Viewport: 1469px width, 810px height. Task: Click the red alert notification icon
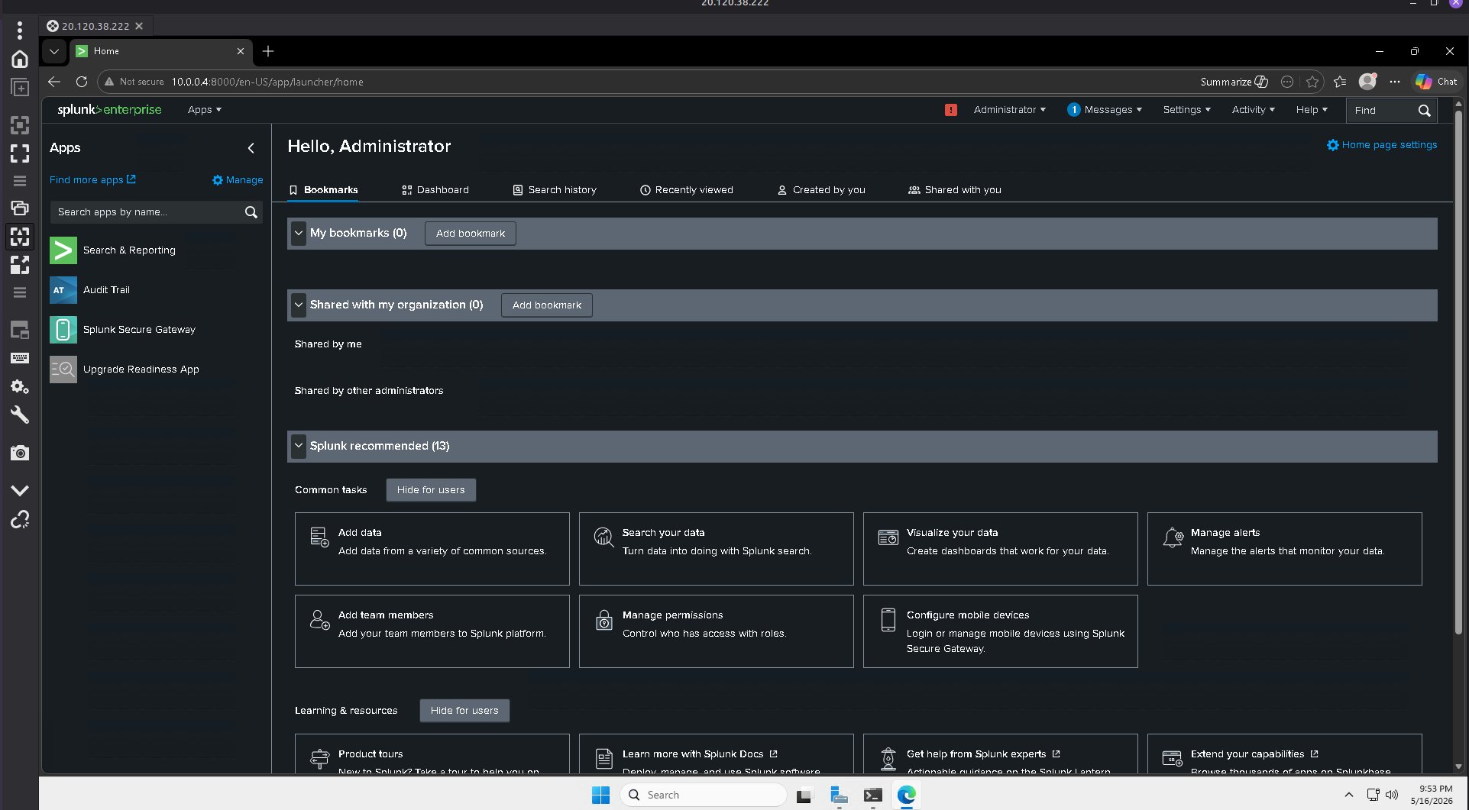pos(950,110)
